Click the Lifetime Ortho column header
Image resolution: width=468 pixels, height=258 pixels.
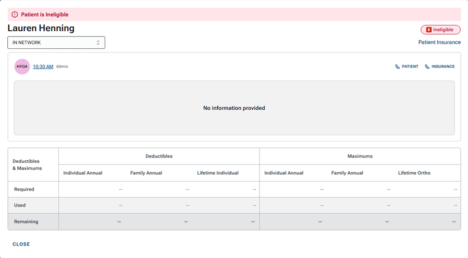pyautogui.click(x=414, y=173)
